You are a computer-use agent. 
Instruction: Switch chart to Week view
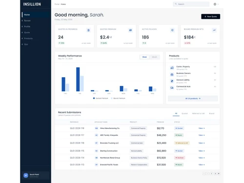pyautogui.click(x=144, y=57)
